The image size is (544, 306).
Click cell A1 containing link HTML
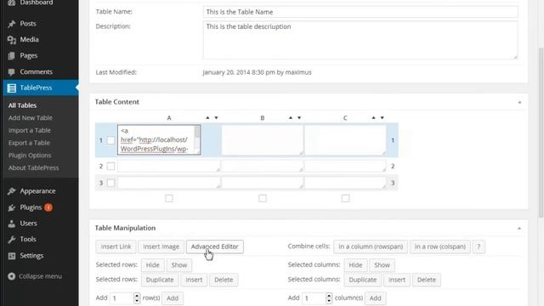click(159, 139)
